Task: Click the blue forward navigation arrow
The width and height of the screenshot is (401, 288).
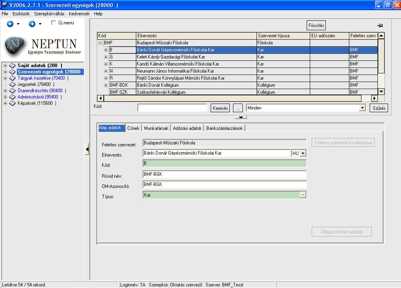Action: pyautogui.click(x=32, y=24)
